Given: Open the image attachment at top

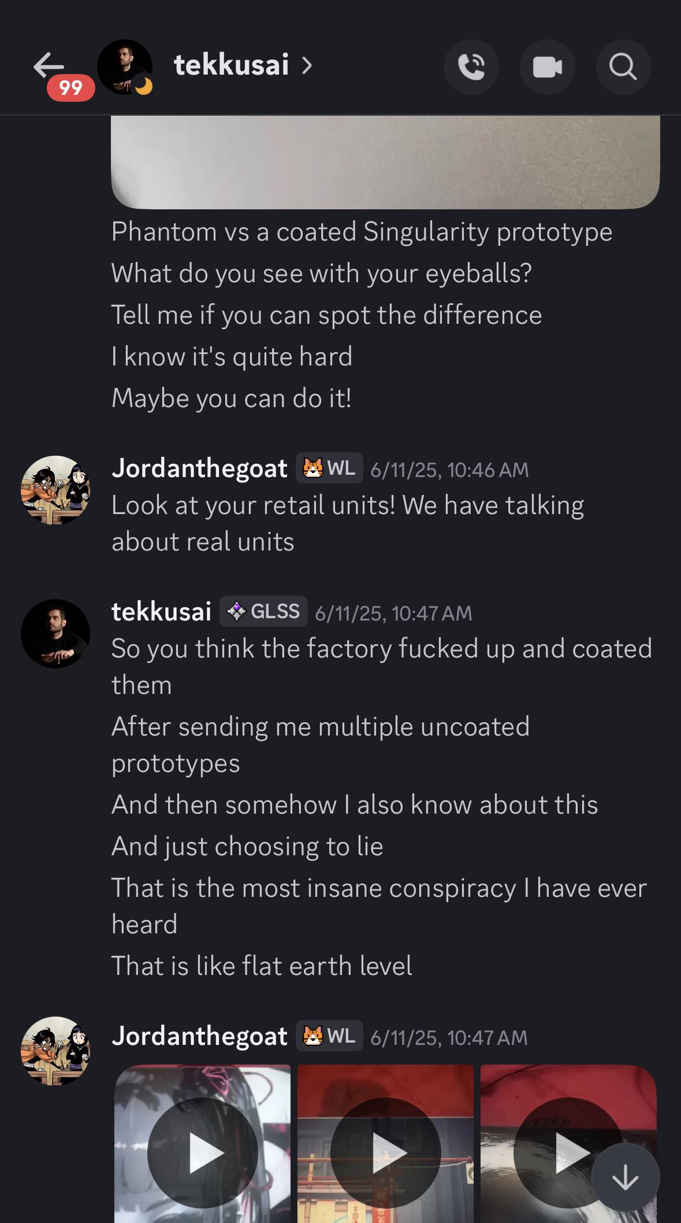Looking at the screenshot, I should [385, 162].
